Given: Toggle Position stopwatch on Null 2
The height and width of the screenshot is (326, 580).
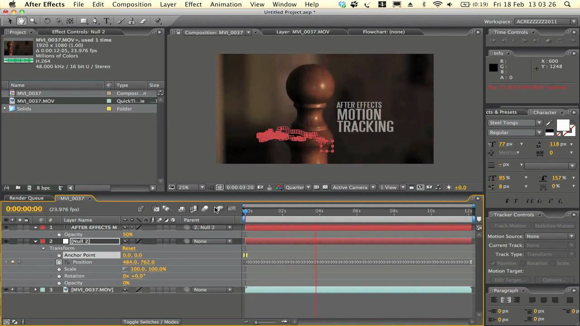Looking at the screenshot, I should pyautogui.click(x=59, y=262).
